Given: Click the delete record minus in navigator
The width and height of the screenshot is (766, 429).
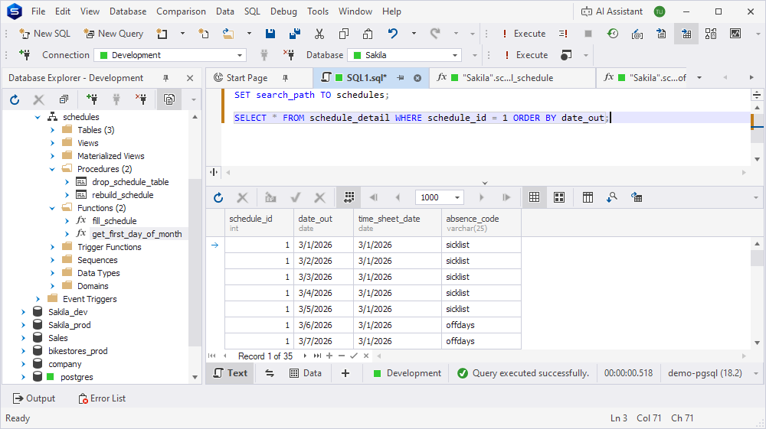Looking at the screenshot, I should point(342,356).
